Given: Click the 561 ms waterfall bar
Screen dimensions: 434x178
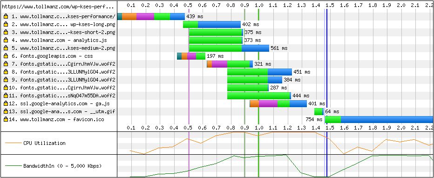Looking at the screenshot, I should click(229, 48).
